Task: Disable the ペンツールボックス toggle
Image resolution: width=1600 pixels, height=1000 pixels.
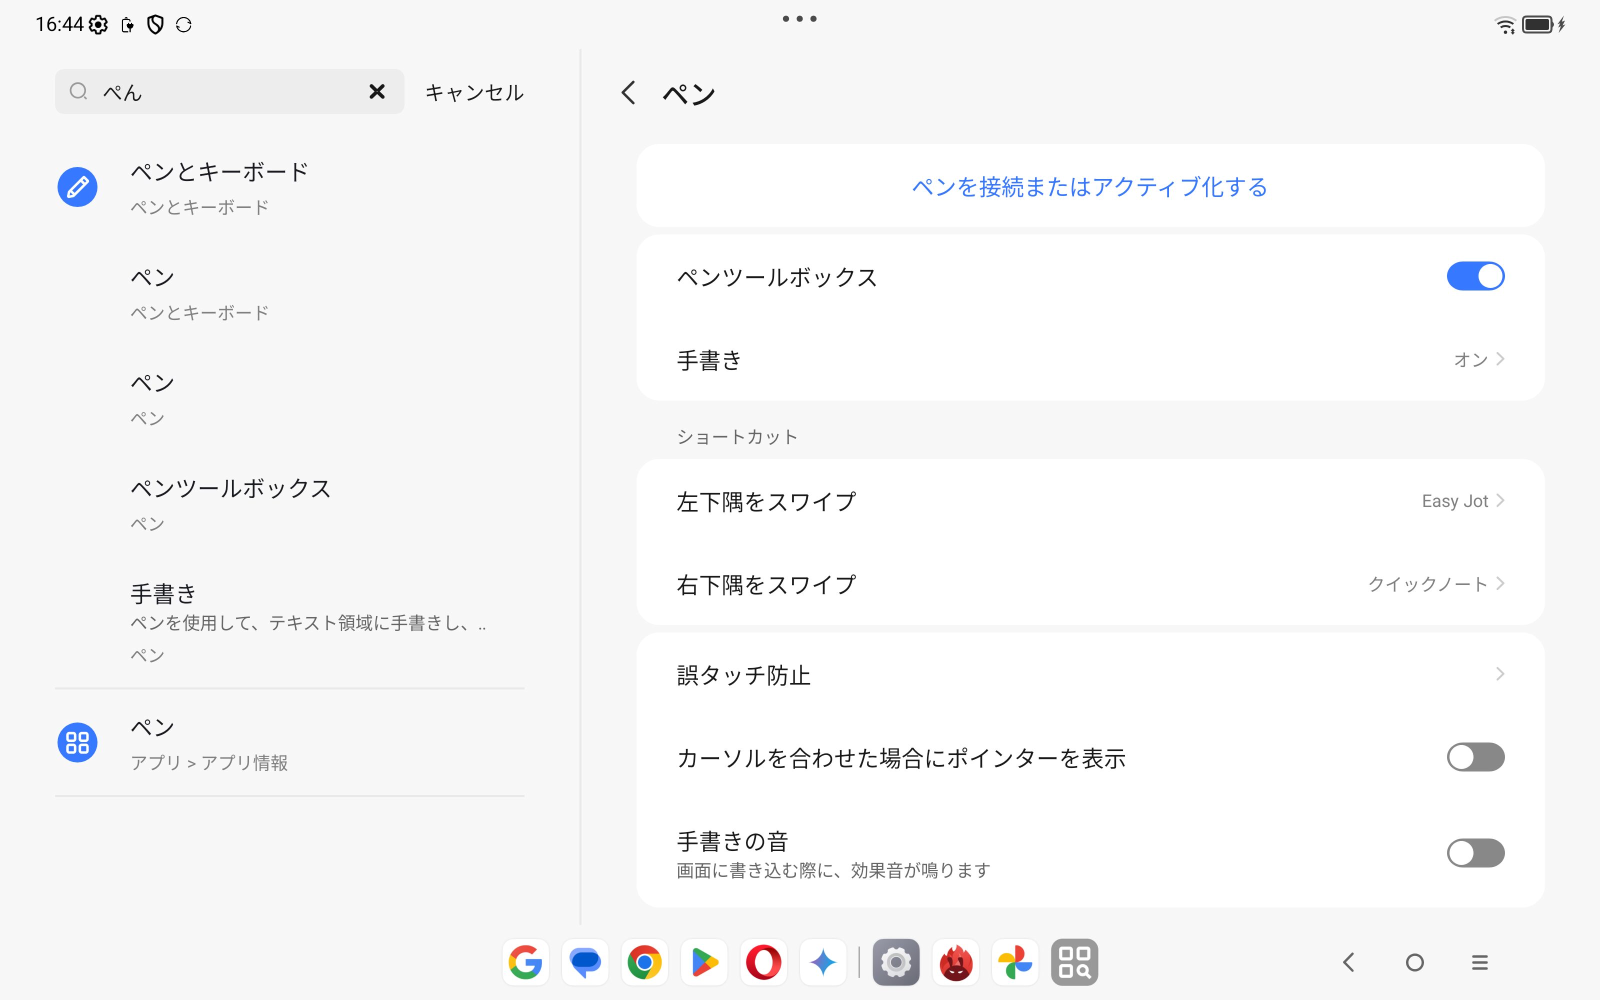Action: click(x=1475, y=276)
